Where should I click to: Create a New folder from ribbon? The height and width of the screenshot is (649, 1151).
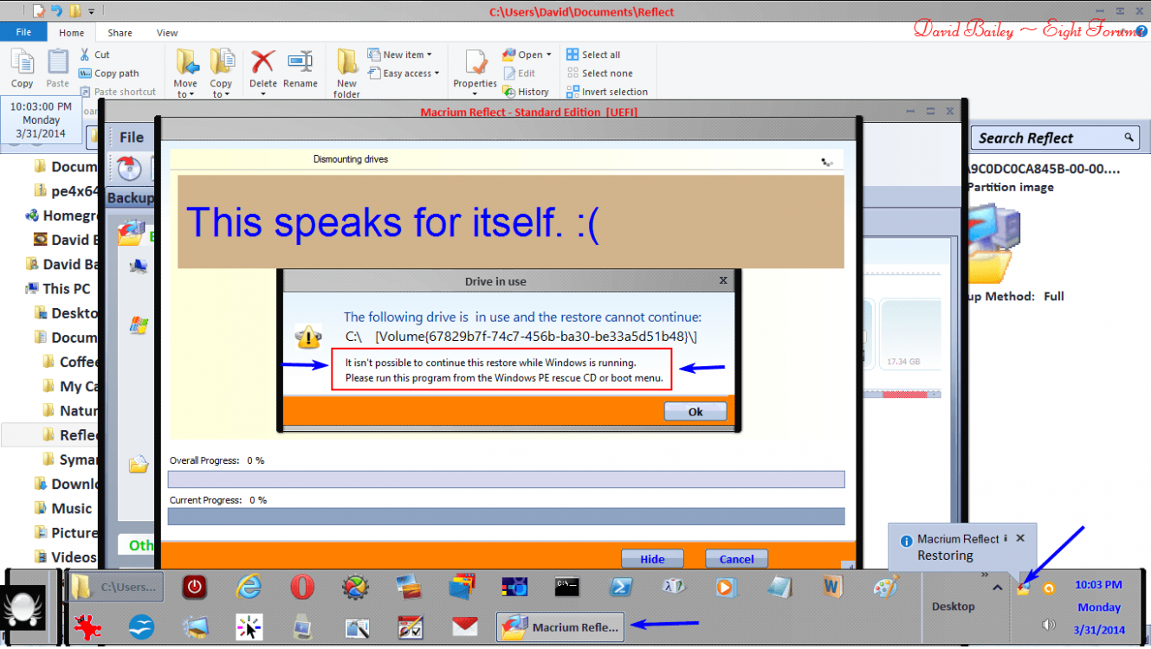click(346, 74)
